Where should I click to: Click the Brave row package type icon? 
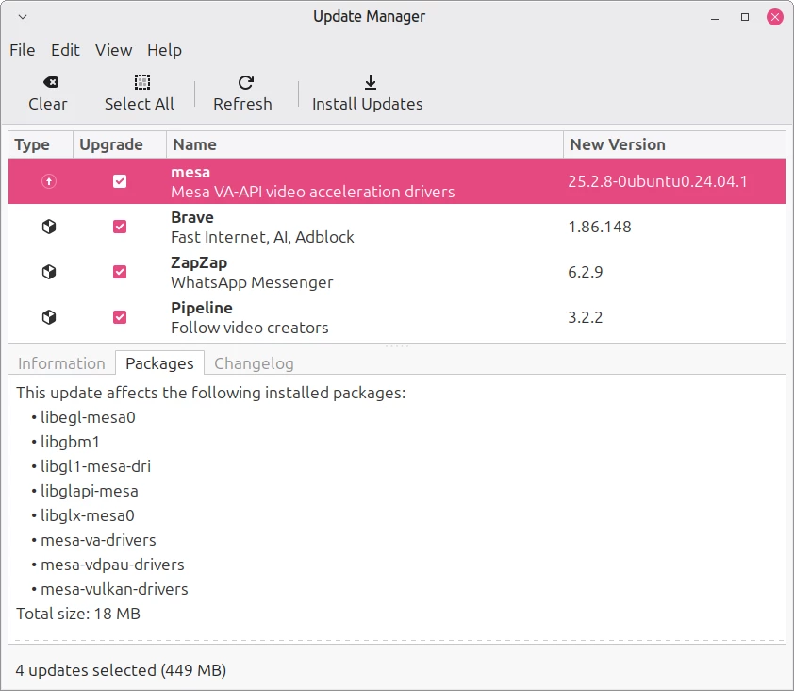point(49,227)
